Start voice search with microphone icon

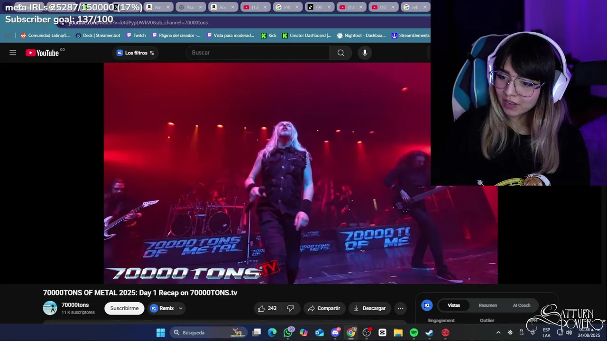[x=365, y=53]
